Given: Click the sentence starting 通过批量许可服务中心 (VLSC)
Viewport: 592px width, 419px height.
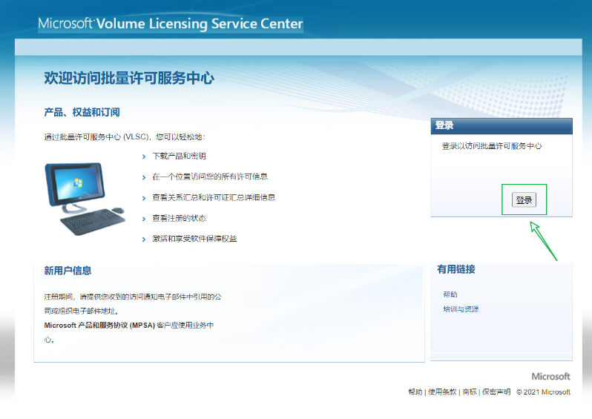Looking at the screenshot, I should click(x=125, y=137).
